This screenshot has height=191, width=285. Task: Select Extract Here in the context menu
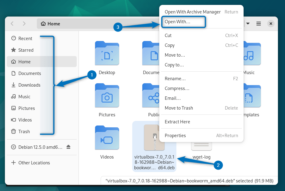(177, 122)
